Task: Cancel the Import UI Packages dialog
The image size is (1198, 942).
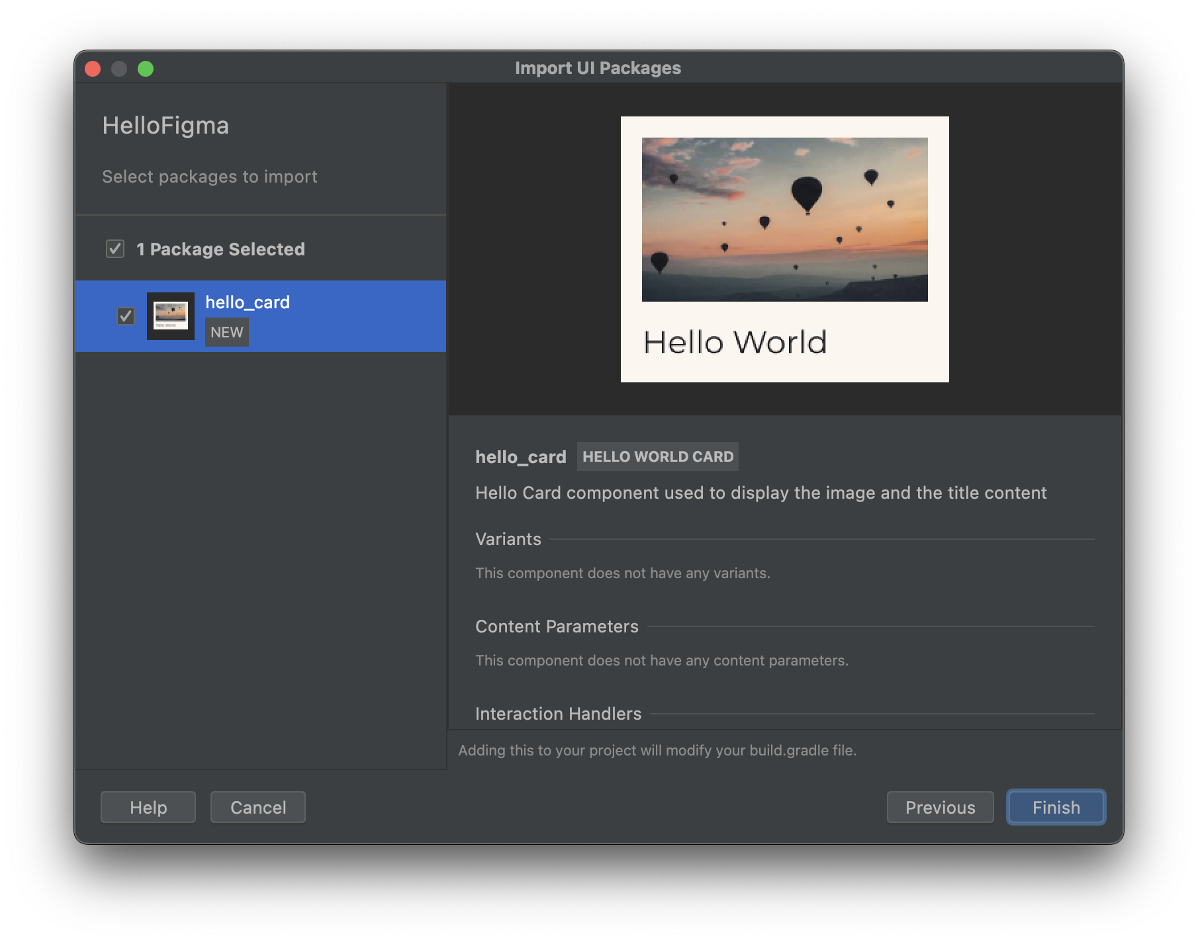Action: click(258, 807)
